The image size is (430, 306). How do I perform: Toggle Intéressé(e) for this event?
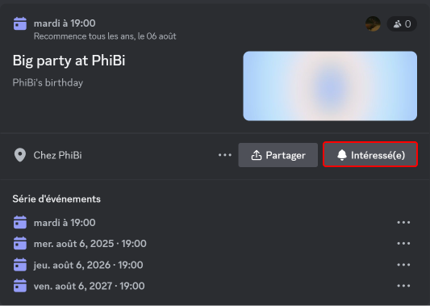(x=370, y=154)
